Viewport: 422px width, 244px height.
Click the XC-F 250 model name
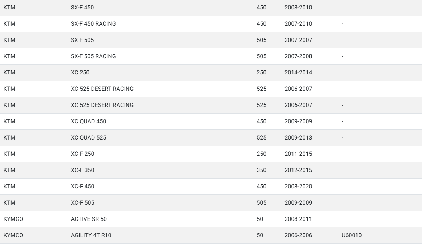pos(83,154)
